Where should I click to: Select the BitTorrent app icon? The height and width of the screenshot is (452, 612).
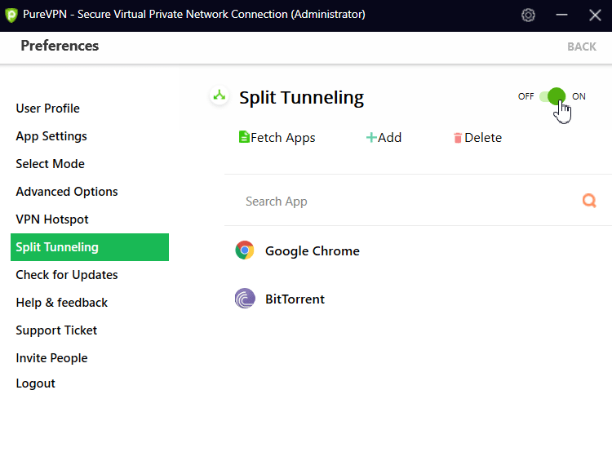pyautogui.click(x=245, y=299)
